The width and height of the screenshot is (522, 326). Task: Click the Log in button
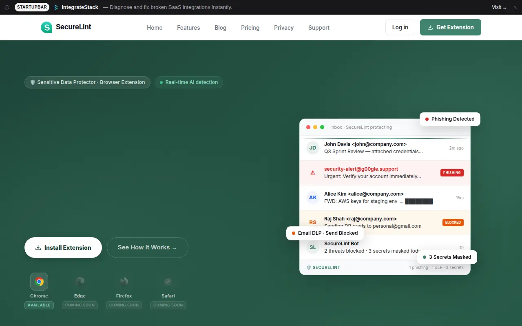(400, 27)
